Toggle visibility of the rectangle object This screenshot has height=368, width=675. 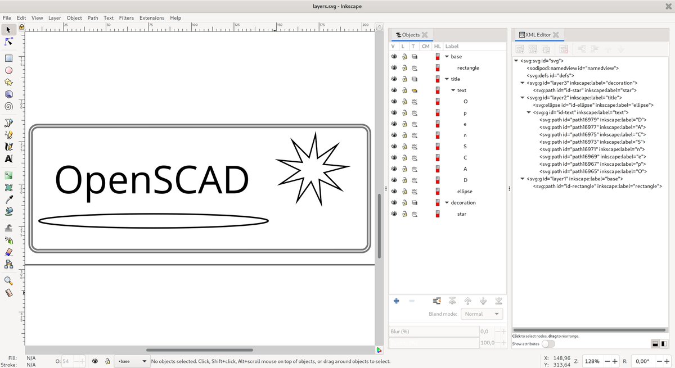coord(394,68)
